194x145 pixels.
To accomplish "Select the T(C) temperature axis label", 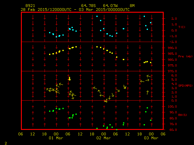I will pos(182,27).
